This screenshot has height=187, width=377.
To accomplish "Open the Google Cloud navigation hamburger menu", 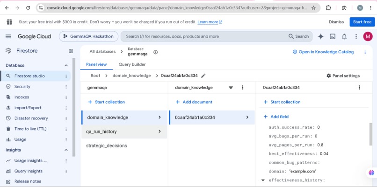I will click(x=8, y=36).
